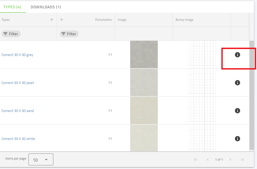Open the Cement 30 X 30 sand link

click(x=18, y=111)
